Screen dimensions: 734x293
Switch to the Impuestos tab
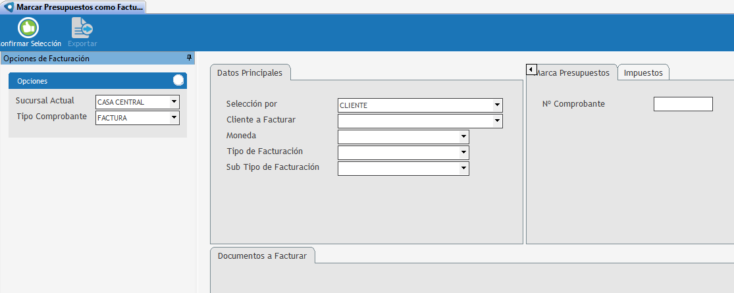pyautogui.click(x=643, y=72)
